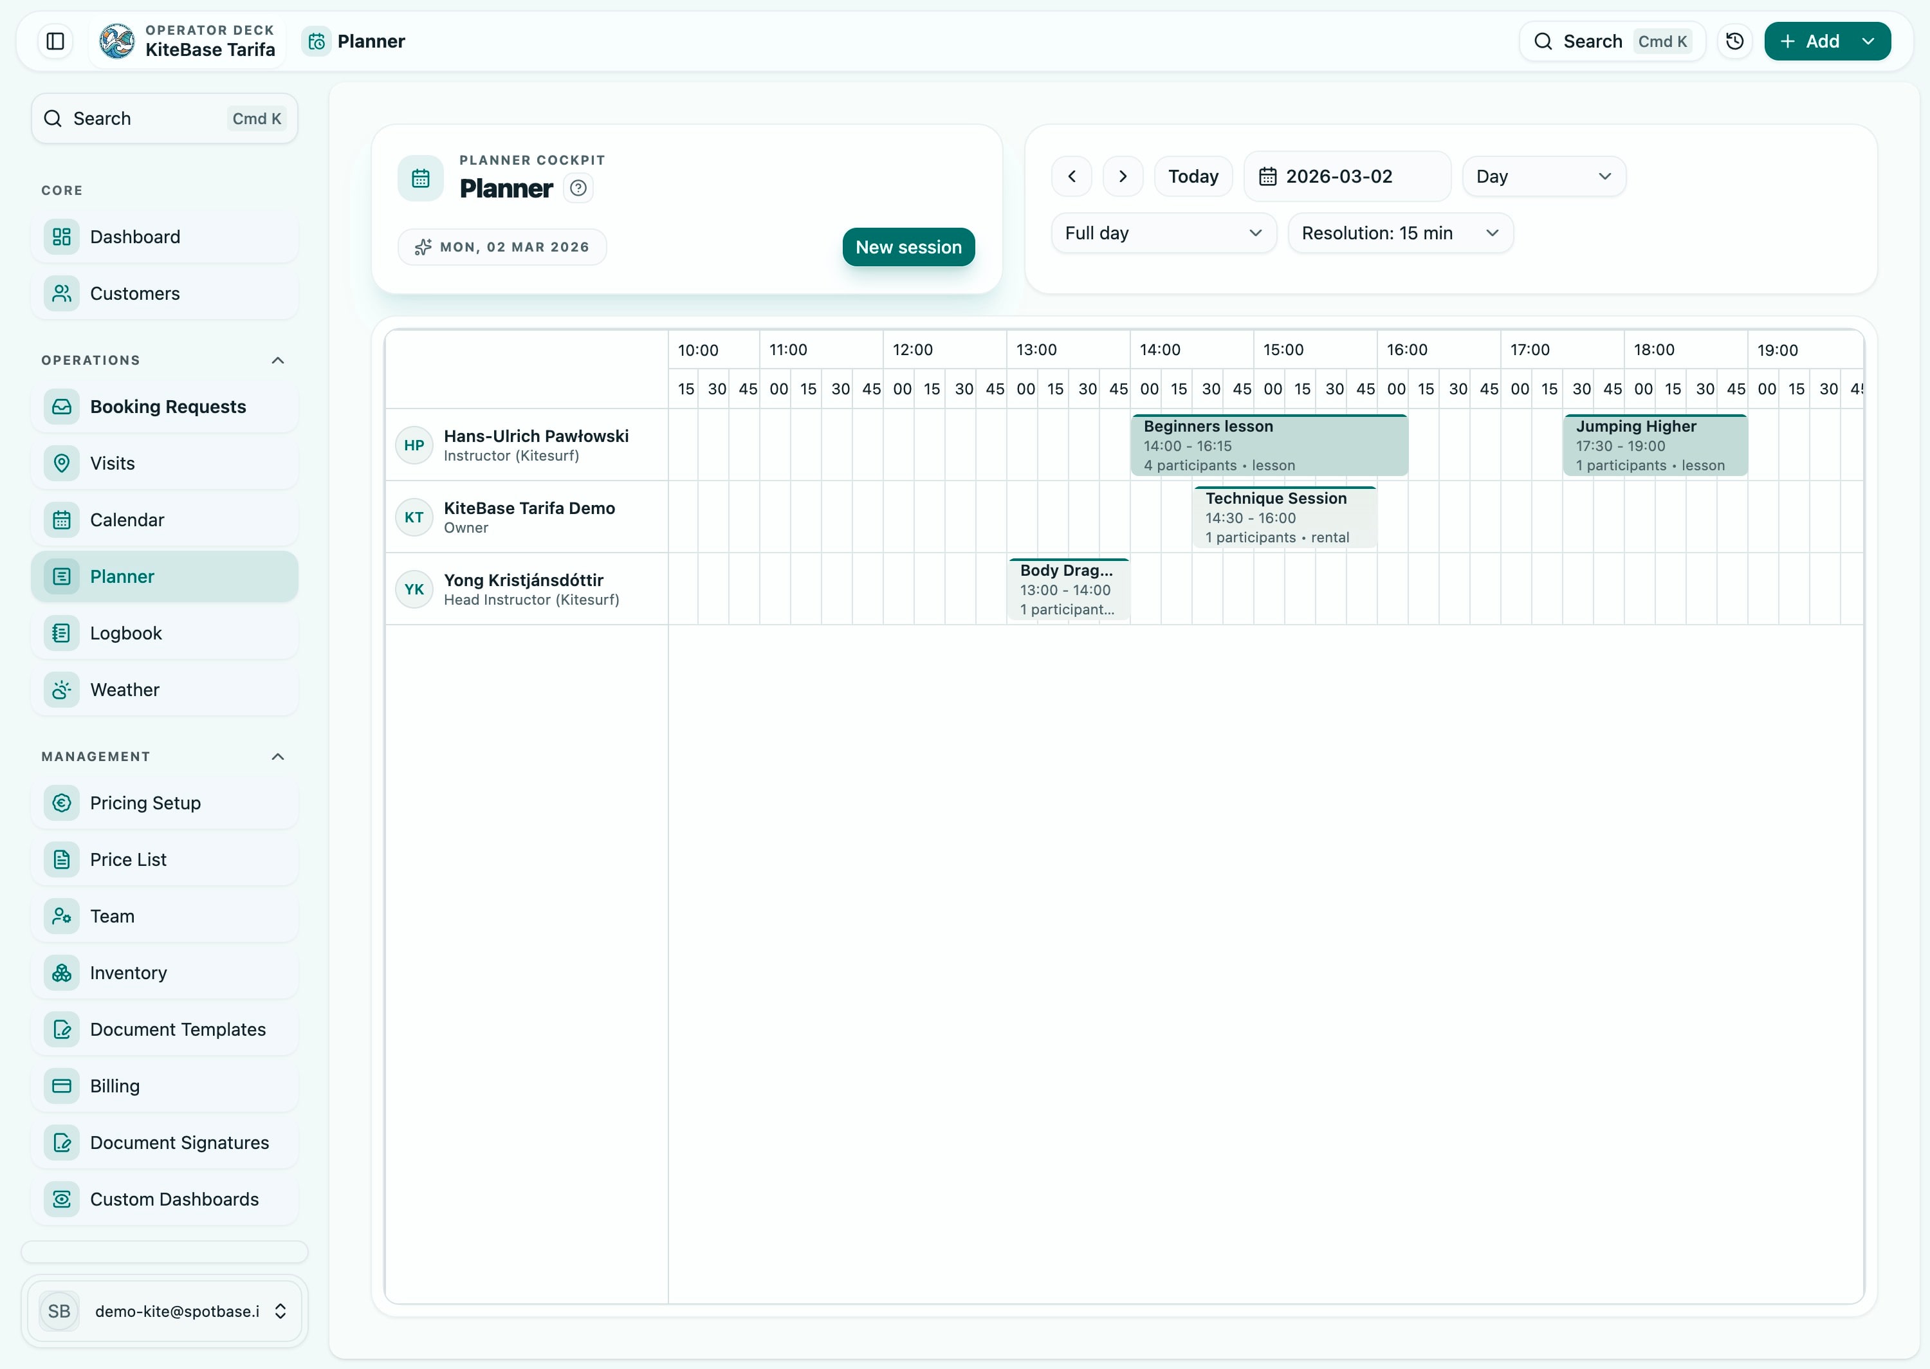The height and width of the screenshot is (1369, 1930).
Task: Open the Add button dropdown arrow
Action: [1868, 41]
